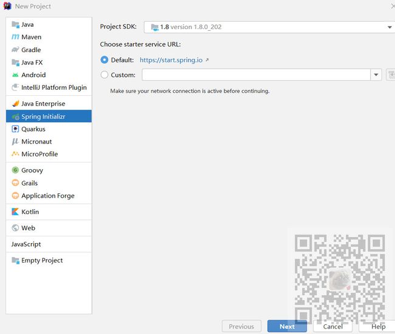Screen dimensions: 395x334
Task: Click the Android robot icon
Action: [15, 75]
